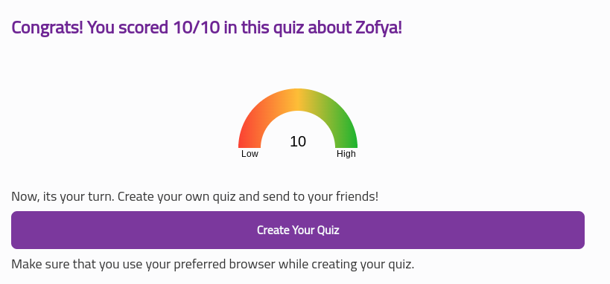The height and width of the screenshot is (284, 610).
Task: Click the 10/10 score in the heading
Action: (197, 28)
